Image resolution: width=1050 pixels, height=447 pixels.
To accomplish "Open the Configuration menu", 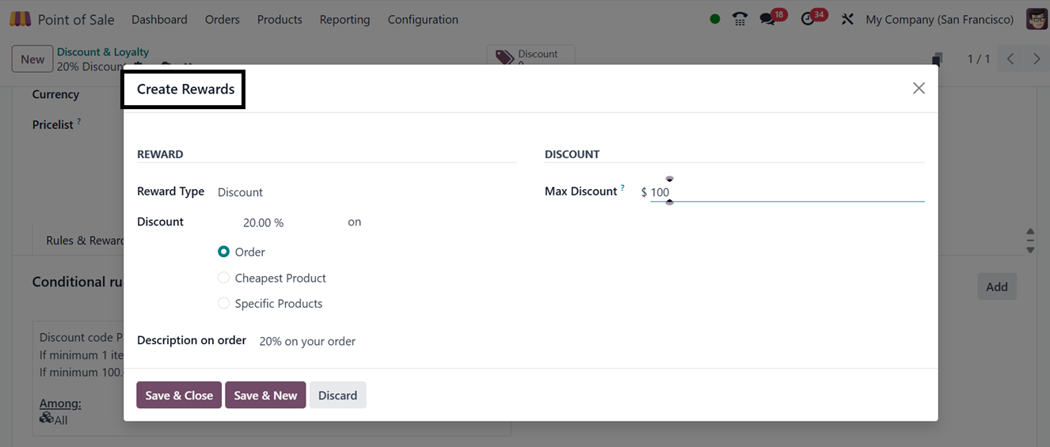I will click(x=423, y=19).
